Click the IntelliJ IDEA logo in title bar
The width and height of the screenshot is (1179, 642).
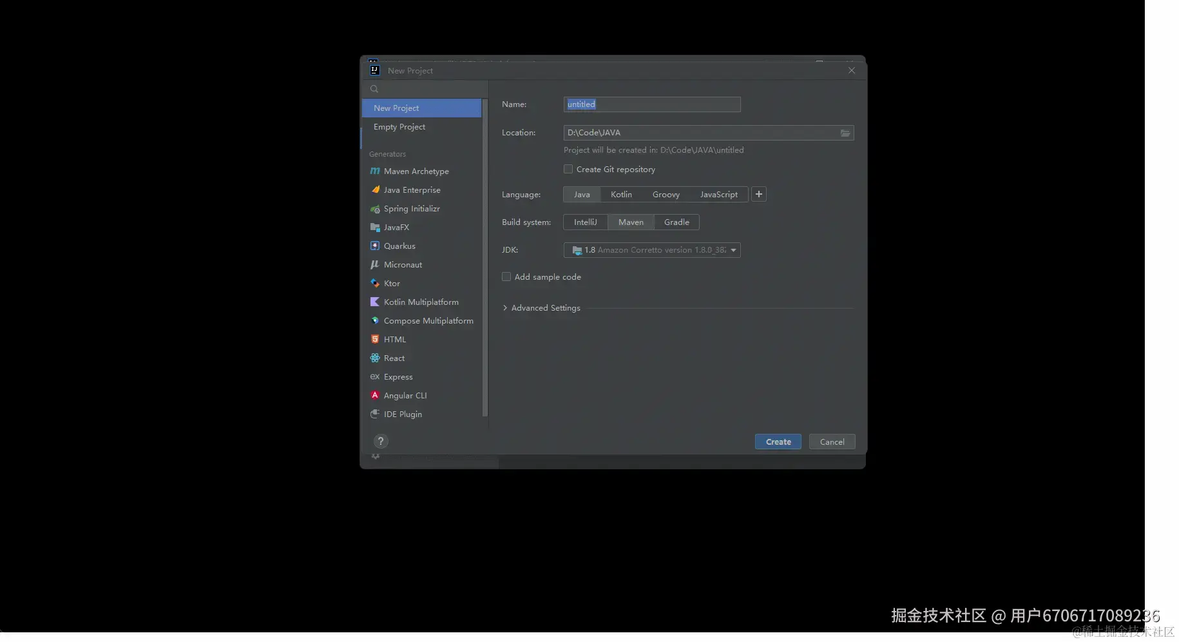375,70
